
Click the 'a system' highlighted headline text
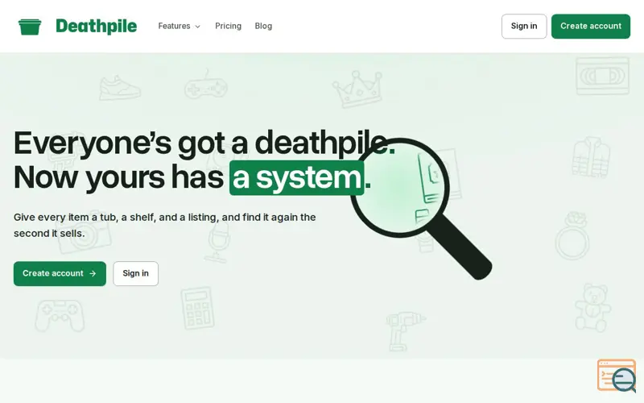tap(296, 177)
